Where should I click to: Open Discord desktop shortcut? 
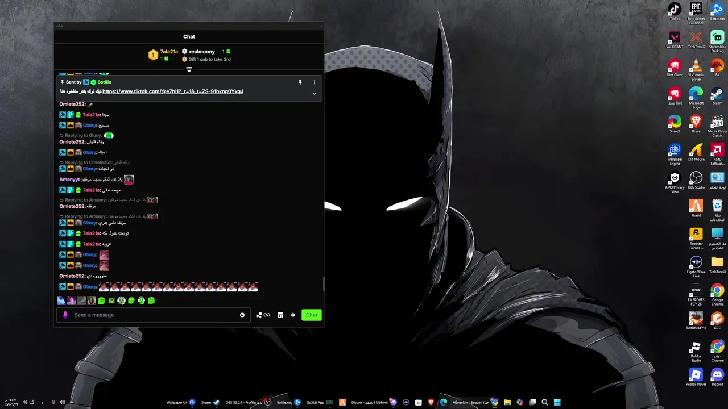pos(717,377)
